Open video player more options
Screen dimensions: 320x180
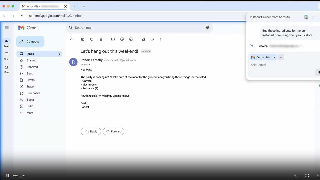point(318,175)
